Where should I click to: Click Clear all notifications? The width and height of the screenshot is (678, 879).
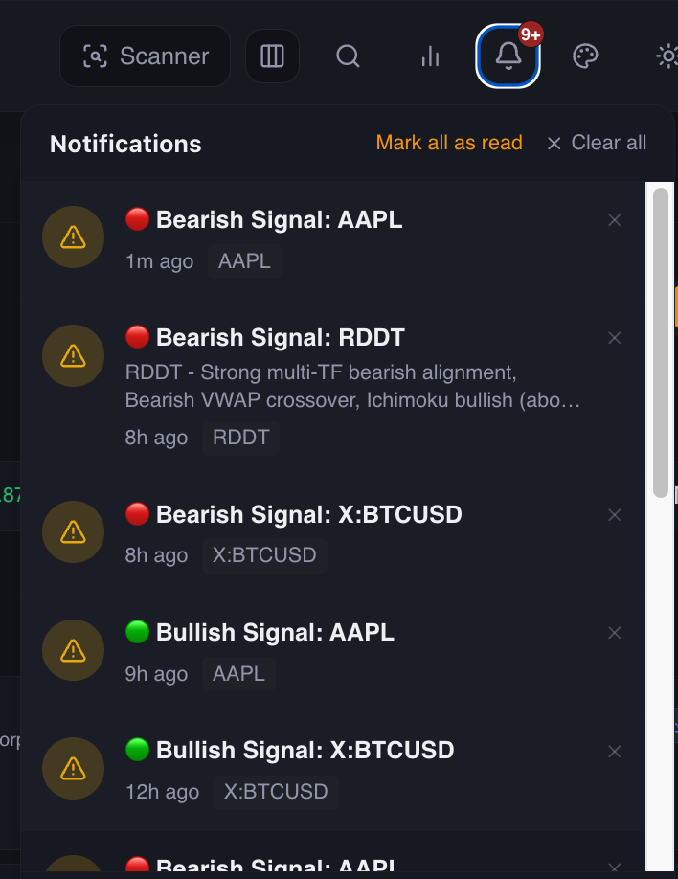[x=597, y=143]
